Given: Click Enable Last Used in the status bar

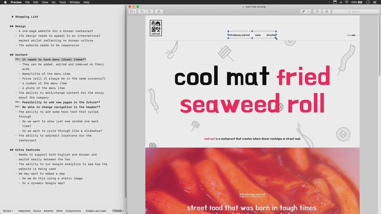Looking at the screenshot, I should (x=96, y=211).
